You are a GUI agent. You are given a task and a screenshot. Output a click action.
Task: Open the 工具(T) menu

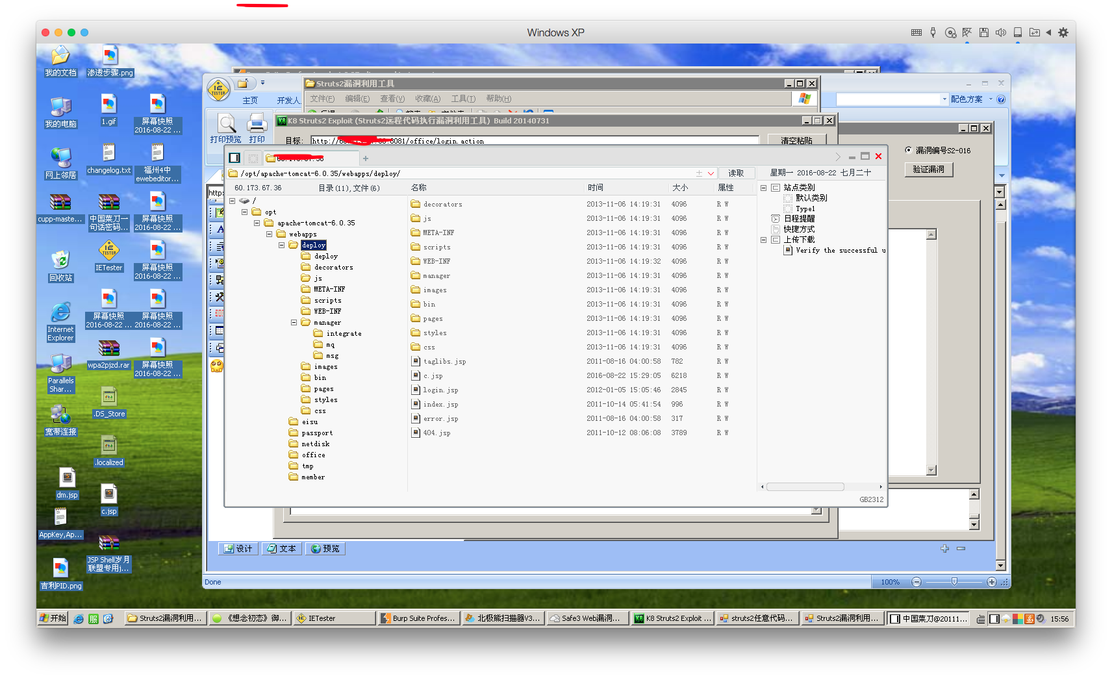(463, 99)
